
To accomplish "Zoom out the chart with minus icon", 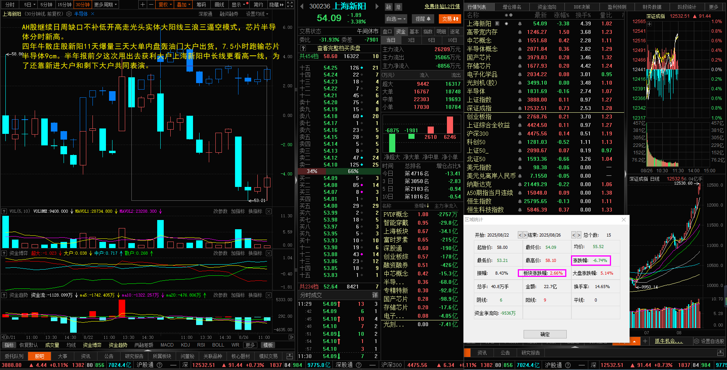I will pyautogui.click(x=151, y=5).
